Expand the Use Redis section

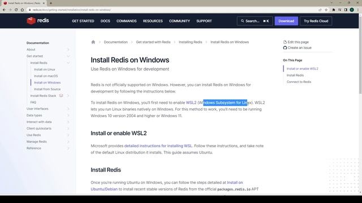click(68, 135)
